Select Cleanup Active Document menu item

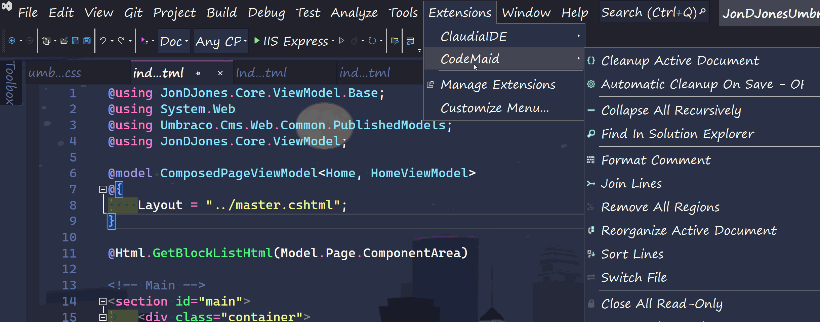point(680,61)
